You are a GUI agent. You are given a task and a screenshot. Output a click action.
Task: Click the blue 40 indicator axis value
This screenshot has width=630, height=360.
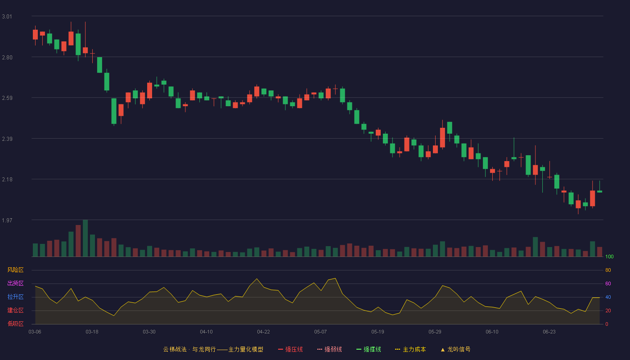click(608, 297)
